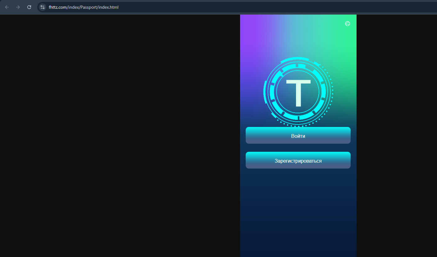Reload the page in the browser
The image size is (437, 257).
[29, 7]
